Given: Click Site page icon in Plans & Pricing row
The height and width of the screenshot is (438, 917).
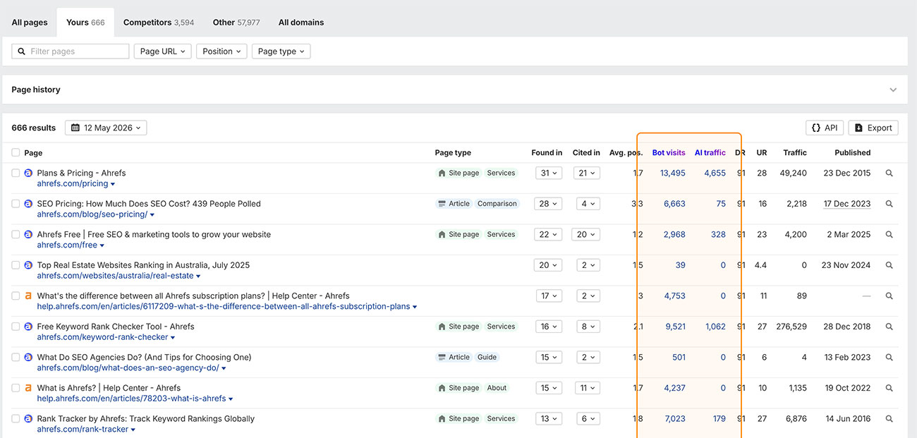Looking at the screenshot, I should pyautogui.click(x=442, y=173).
